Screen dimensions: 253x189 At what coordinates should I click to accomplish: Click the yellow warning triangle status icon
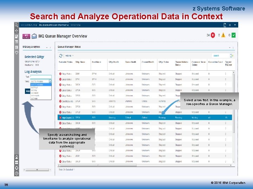click(x=223, y=35)
